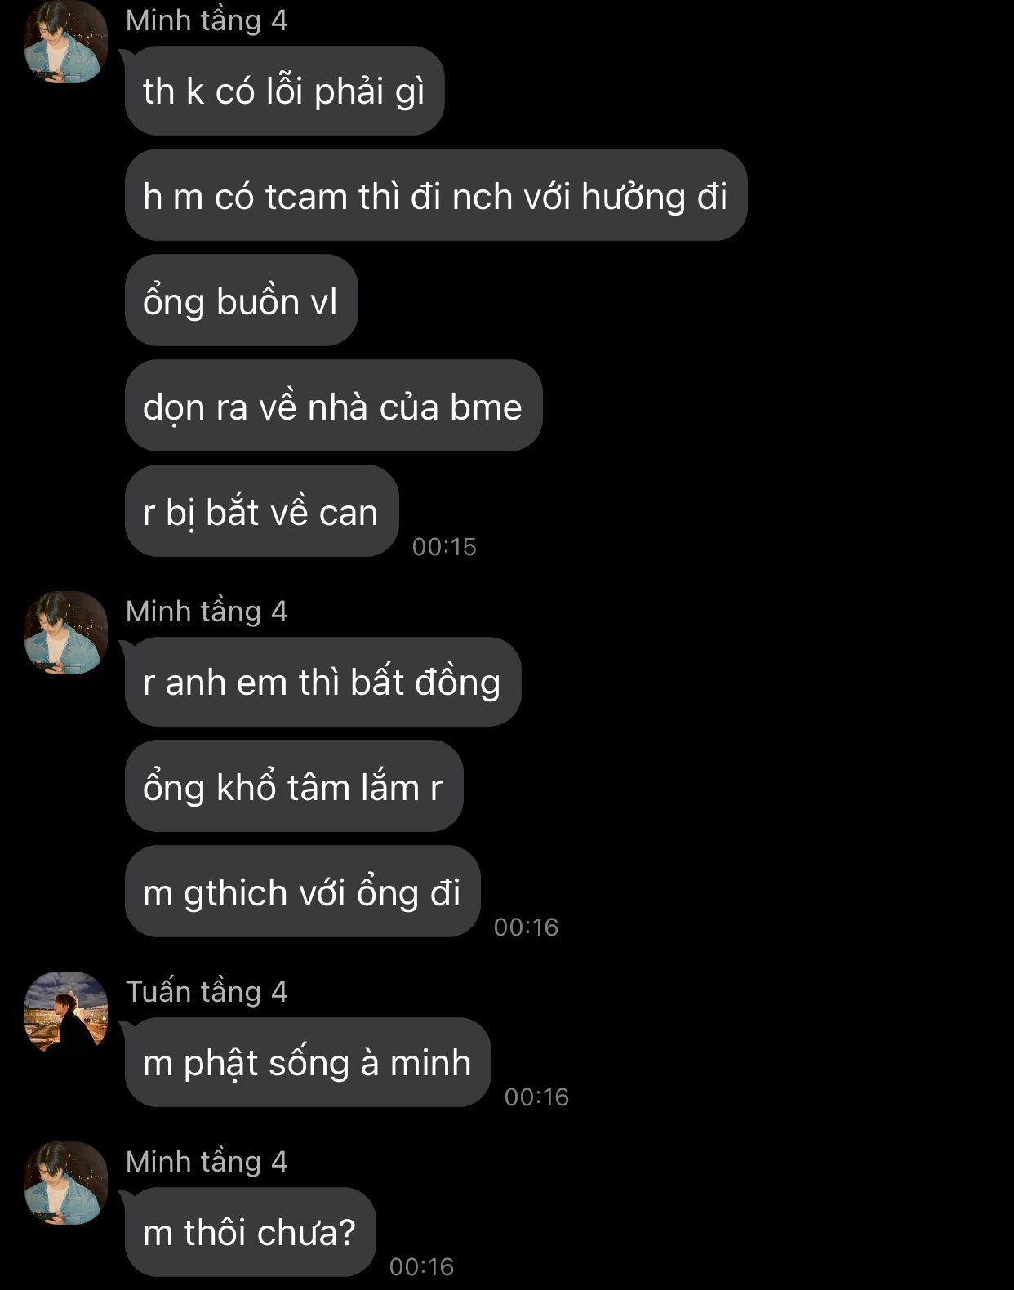Tap message 'dọn ra về nhà của bme'
This screenshot has height=1290, width=1014.
(333, 406)
